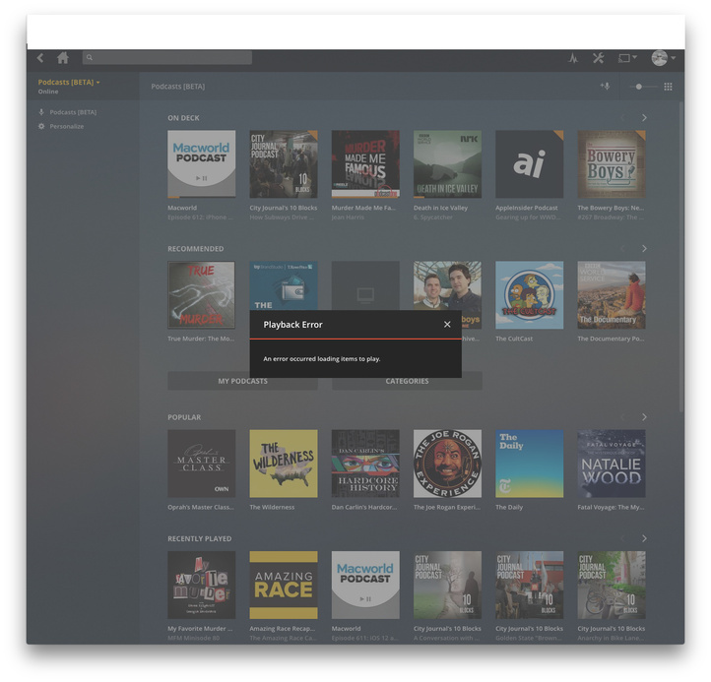Show next Recommended items arrow

coord(644,248)
